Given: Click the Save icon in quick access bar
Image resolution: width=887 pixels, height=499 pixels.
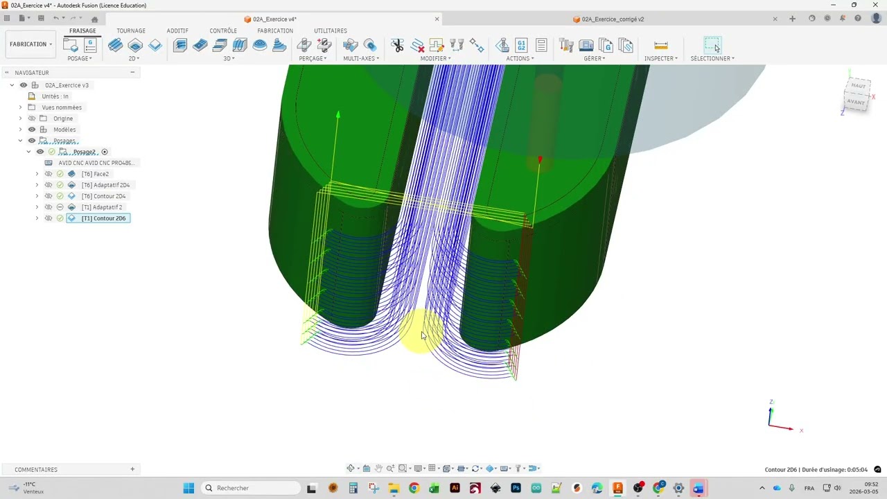Looking at the screenshot, I should click(x=41, y=18).
